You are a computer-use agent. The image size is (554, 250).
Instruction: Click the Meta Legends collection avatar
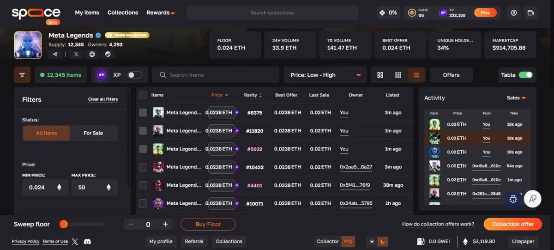click(28, 45)
